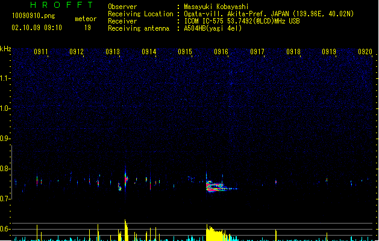The width and height of the screenshot is (379, 241).
Task: Click the 0.7 frequency axis label
Action: coord(5,199)
